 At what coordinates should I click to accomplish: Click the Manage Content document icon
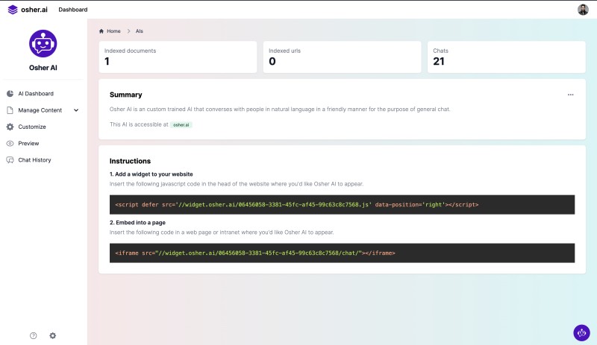tap(10, 110)
